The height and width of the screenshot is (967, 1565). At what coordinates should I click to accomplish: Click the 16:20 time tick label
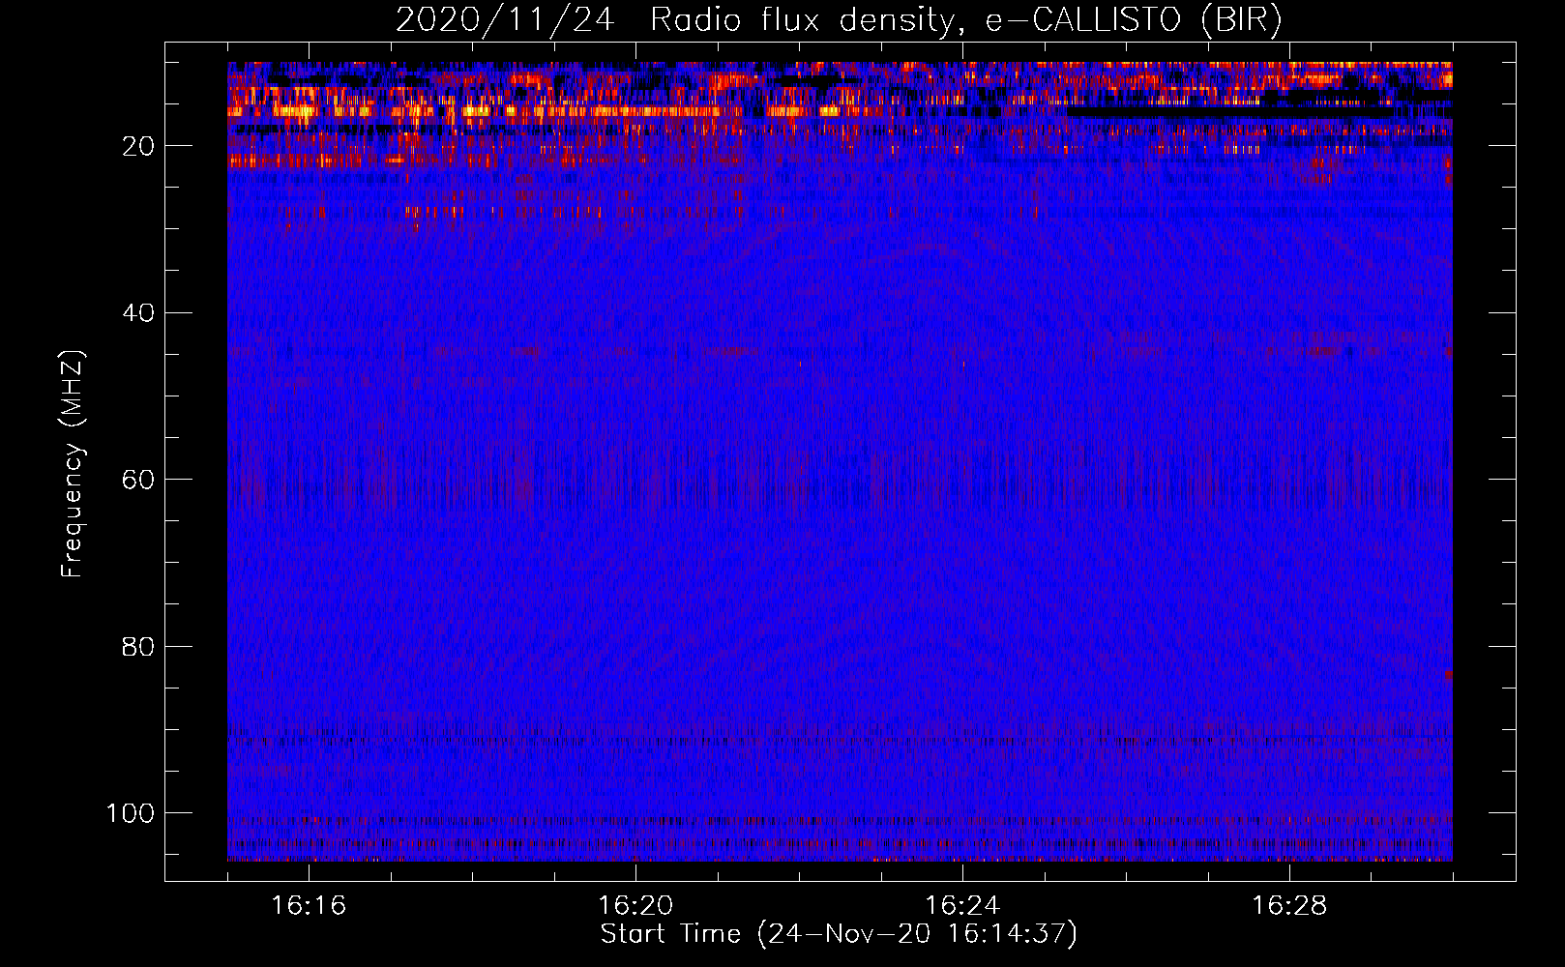pyautogui.click(x=635, y=906)
